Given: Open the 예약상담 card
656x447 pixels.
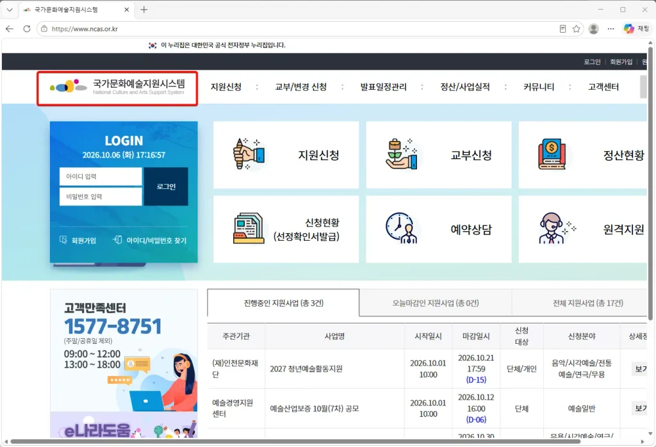Looking at the screenshot, I should [439, 229].
